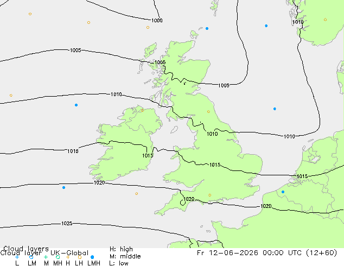This screenshot has width=344, height=266.
Task: Select the orange cloud marker over Northern Ireland
Action: click(x=142, y=110)
